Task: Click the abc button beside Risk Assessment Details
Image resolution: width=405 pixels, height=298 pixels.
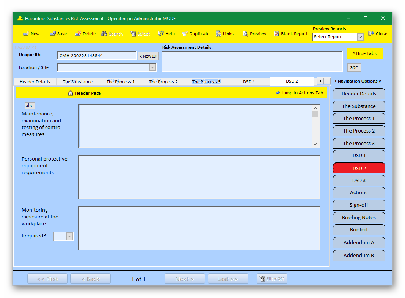Action: click(x=354, y=67)
